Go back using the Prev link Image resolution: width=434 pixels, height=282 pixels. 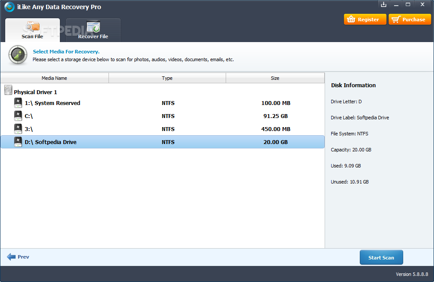23,257
